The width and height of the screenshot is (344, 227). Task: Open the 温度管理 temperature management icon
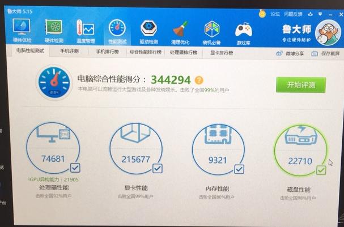point(86,31)
